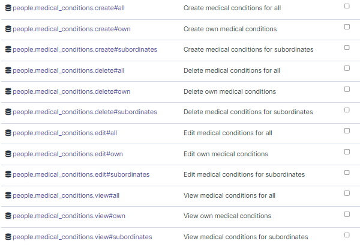360x247 pixels.
Task: Click database icon beside create#all permission
Action: point(8,8)
